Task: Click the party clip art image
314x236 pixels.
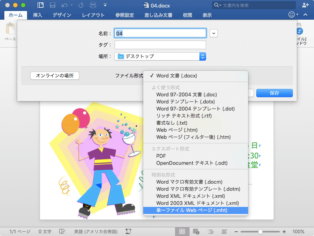Action: (96, 160)
